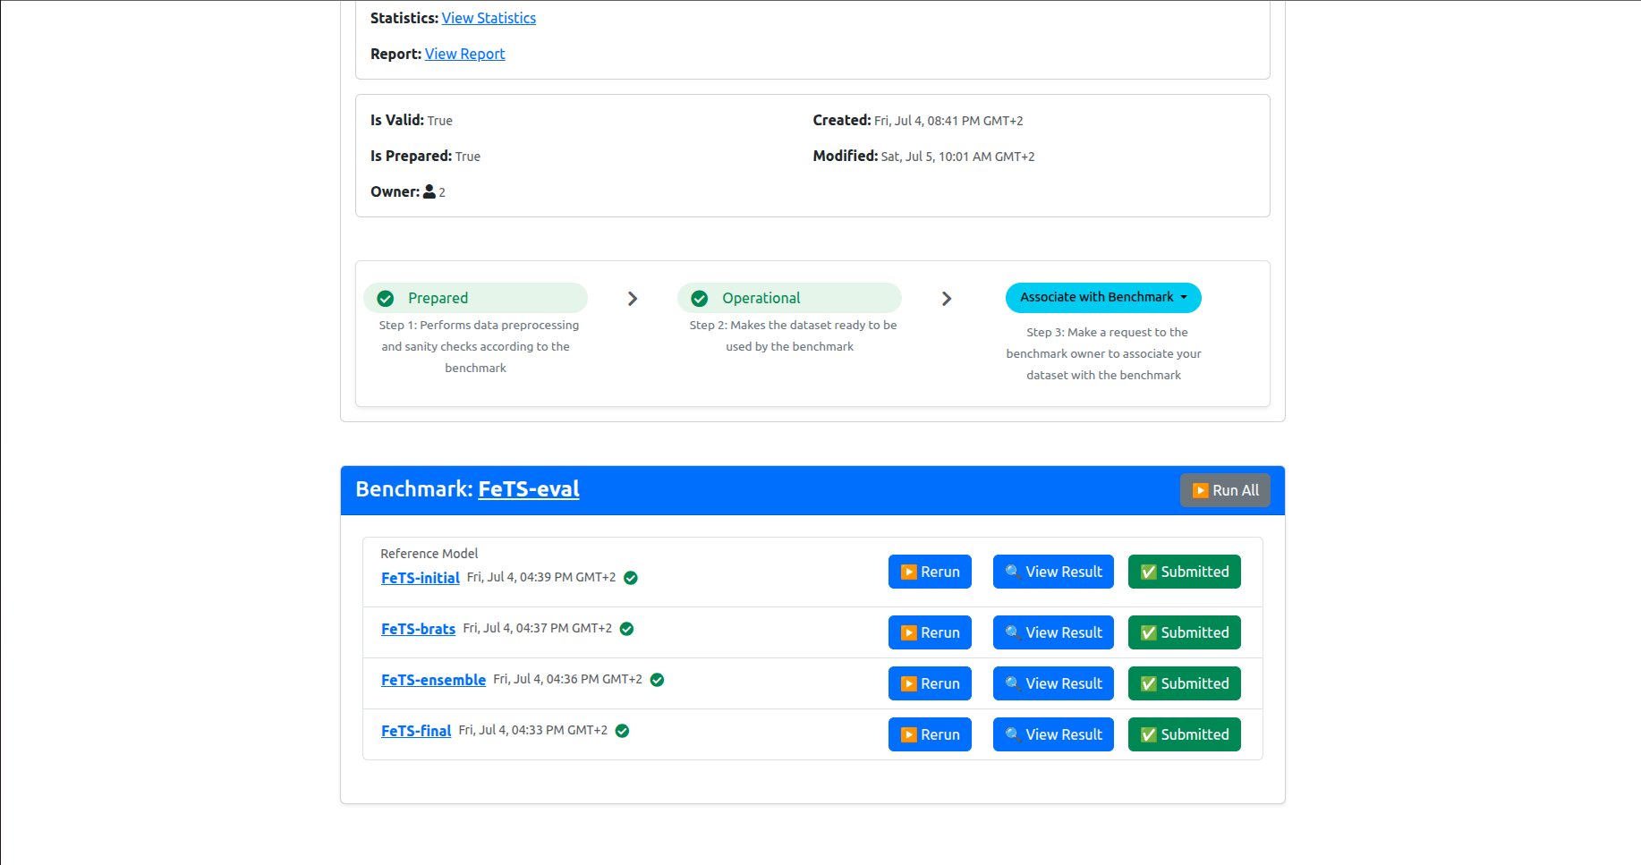Click the Created date 'Fri, Jul 4, 08:41 PM GMT+2'

point(948,121)
